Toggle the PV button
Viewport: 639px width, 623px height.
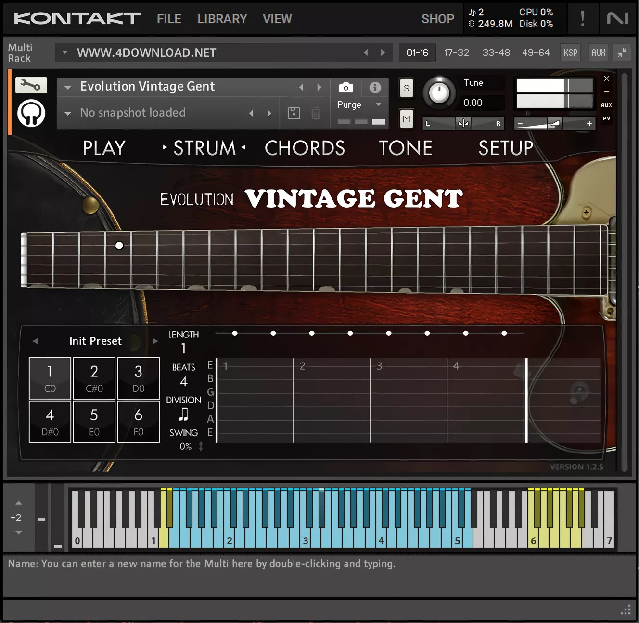[607, 118]
